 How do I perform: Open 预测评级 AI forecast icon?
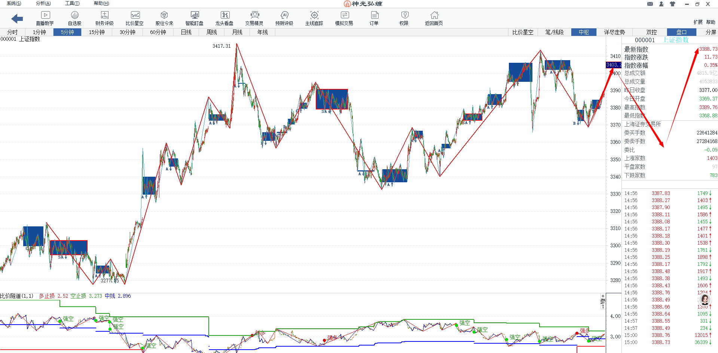pos(284,15)
